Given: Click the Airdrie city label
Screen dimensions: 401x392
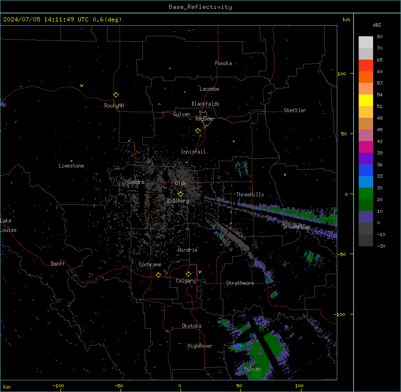Looking at the screenshot, I should 188,250.
